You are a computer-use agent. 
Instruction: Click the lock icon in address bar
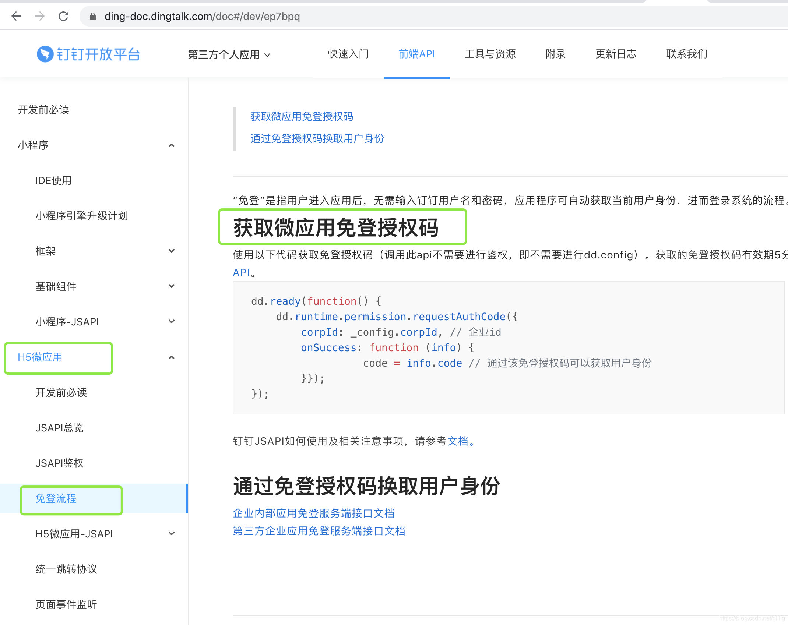click(x=93, y=17)
